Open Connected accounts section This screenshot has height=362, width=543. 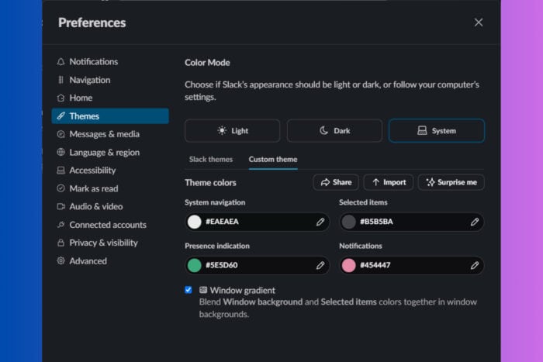pos(110,225)
